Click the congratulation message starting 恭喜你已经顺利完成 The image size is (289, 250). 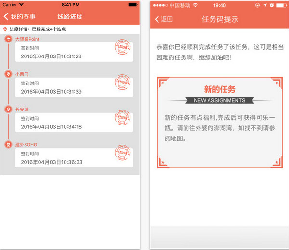220,52
